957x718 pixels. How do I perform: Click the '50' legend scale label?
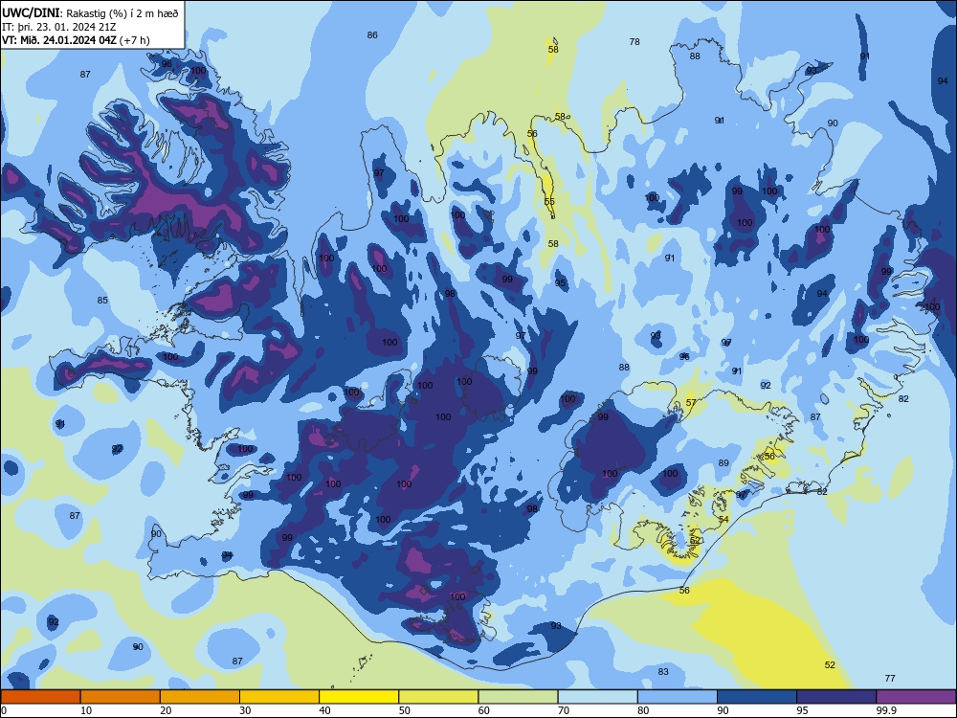tap(404, 710)
